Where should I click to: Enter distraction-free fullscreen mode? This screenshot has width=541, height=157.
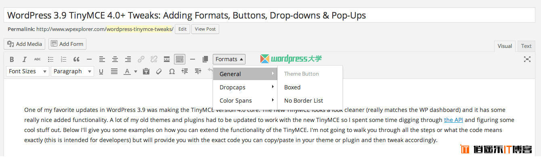527,59
